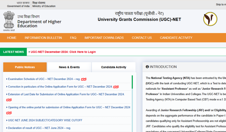Click the NEW badge beside Examination Schedule notice
The width and height of the screenshot is (226, 132).
pyautogui.click(x=84, y=79)
